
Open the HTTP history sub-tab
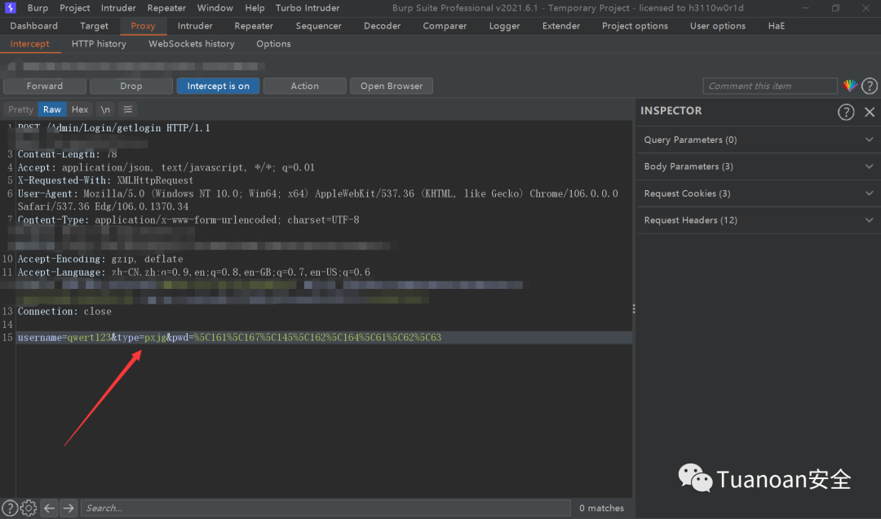tap(99, 44)
